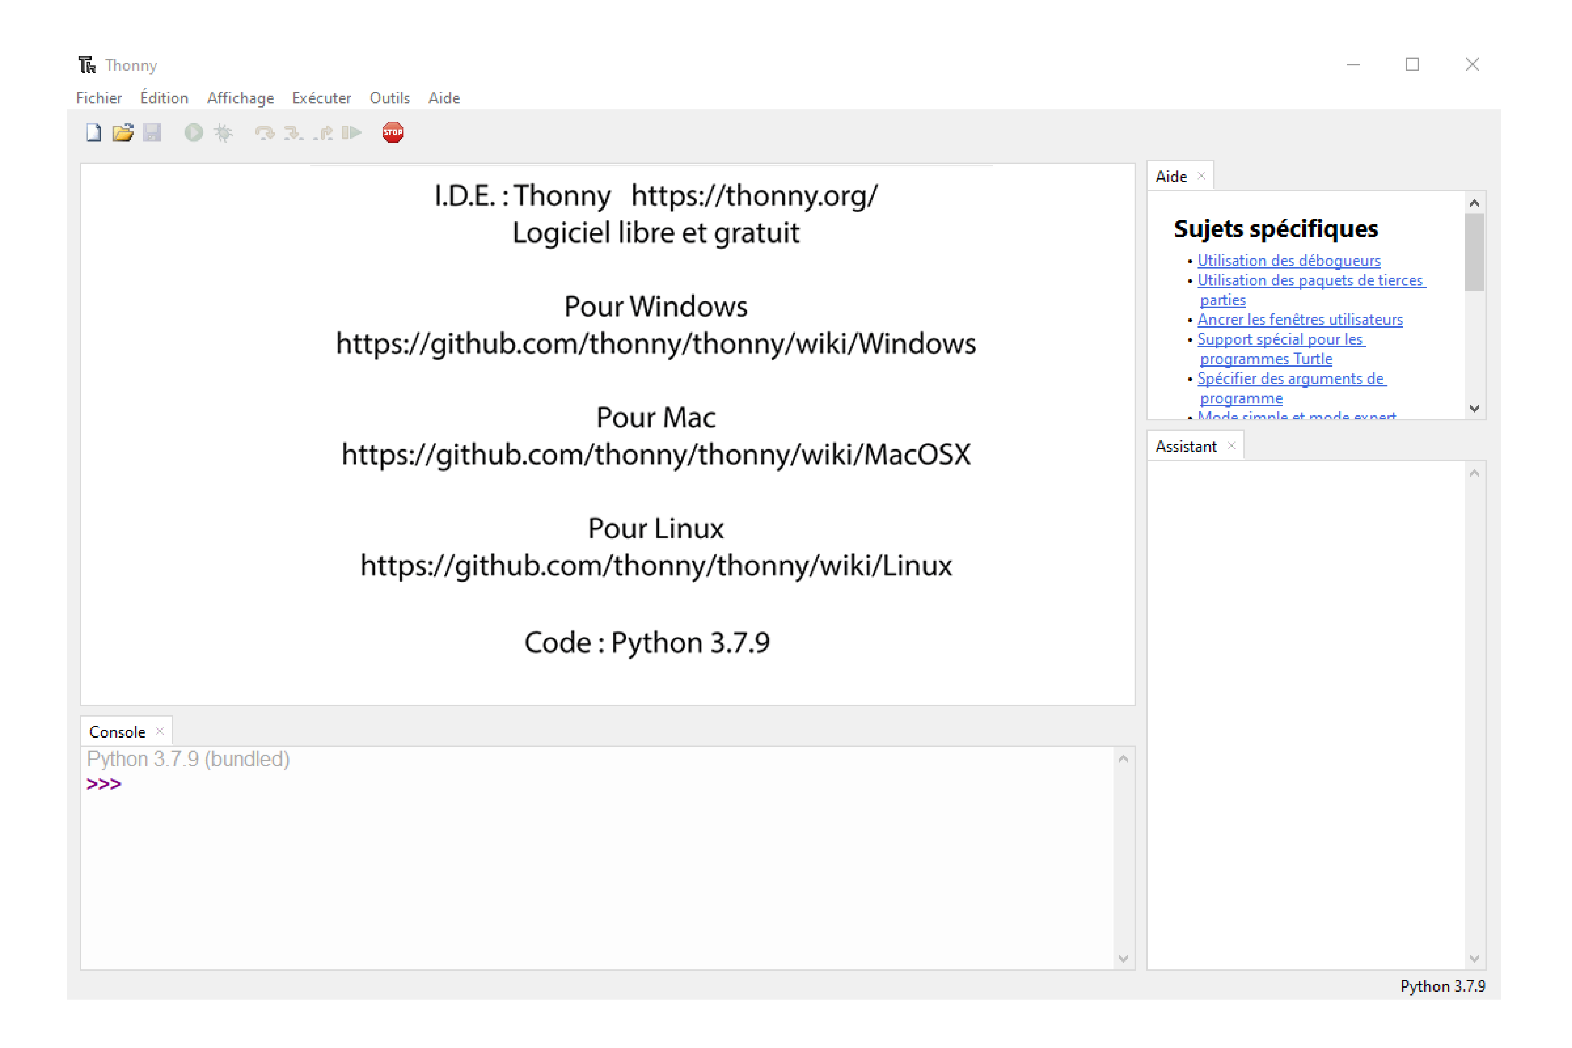Image resolution: width=1572 pixels, height=1048 pixels.
Task: Open the Outils menu
Action: 390,98
